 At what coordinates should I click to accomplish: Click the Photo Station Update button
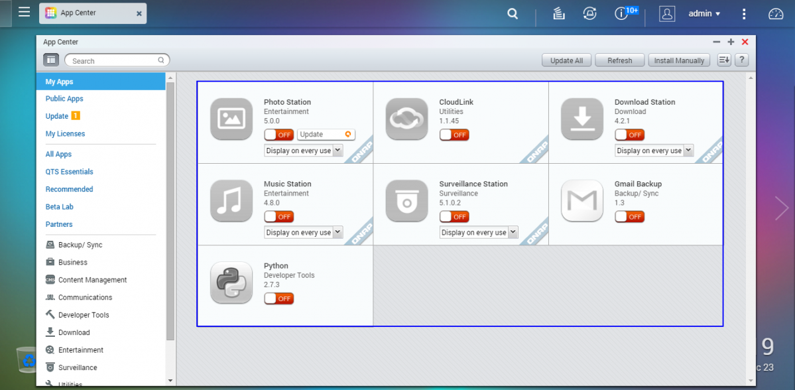[326, 135]
